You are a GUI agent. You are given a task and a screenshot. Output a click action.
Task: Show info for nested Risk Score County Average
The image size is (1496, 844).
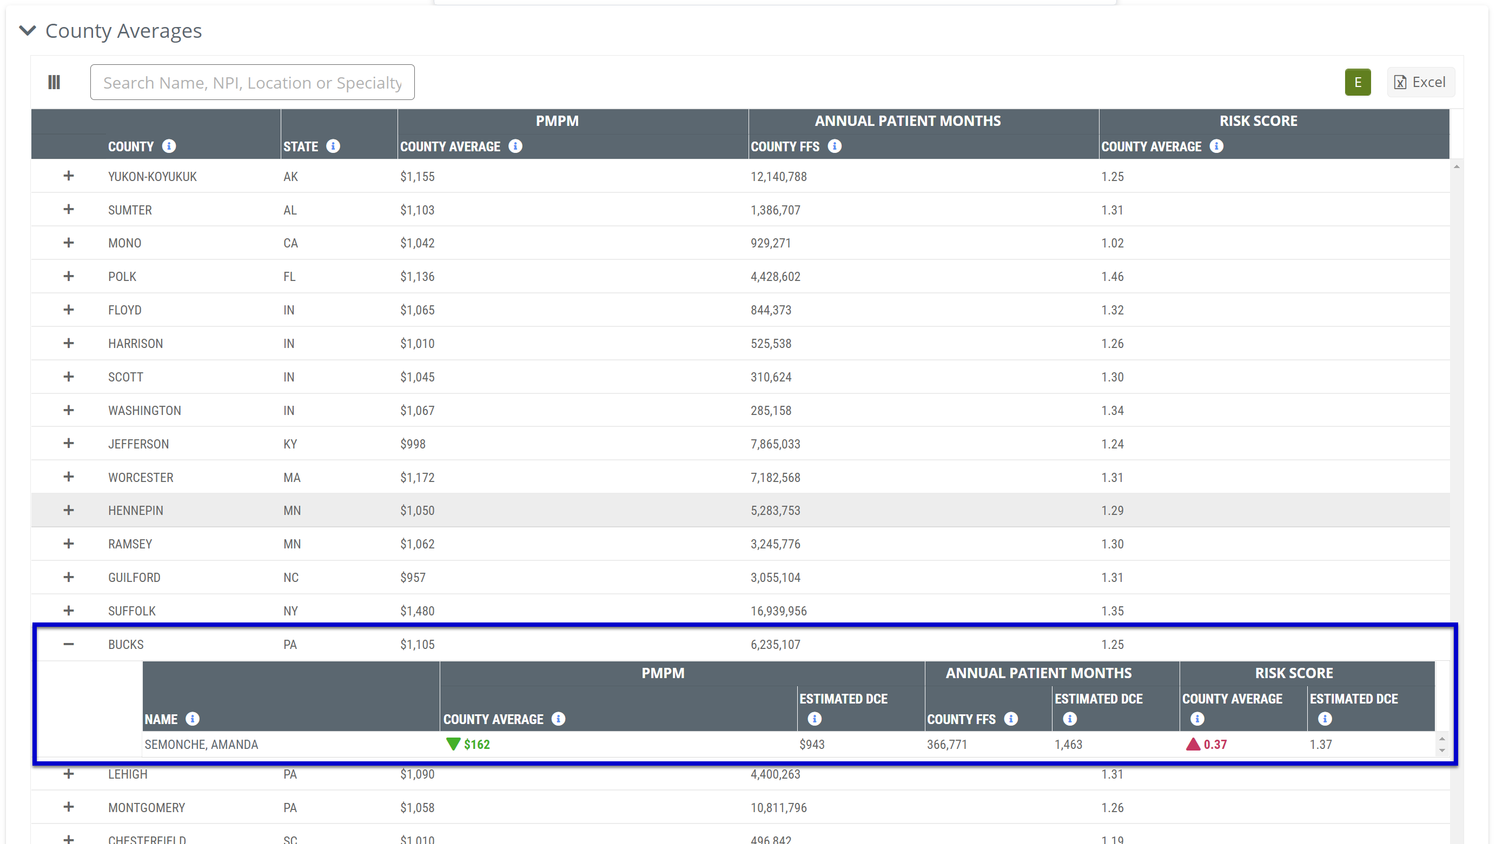pos(1197,719)
